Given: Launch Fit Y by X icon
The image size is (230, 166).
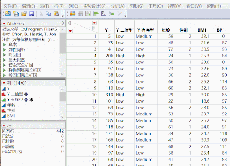Looking at the screenshot, I should pos(103,14).
